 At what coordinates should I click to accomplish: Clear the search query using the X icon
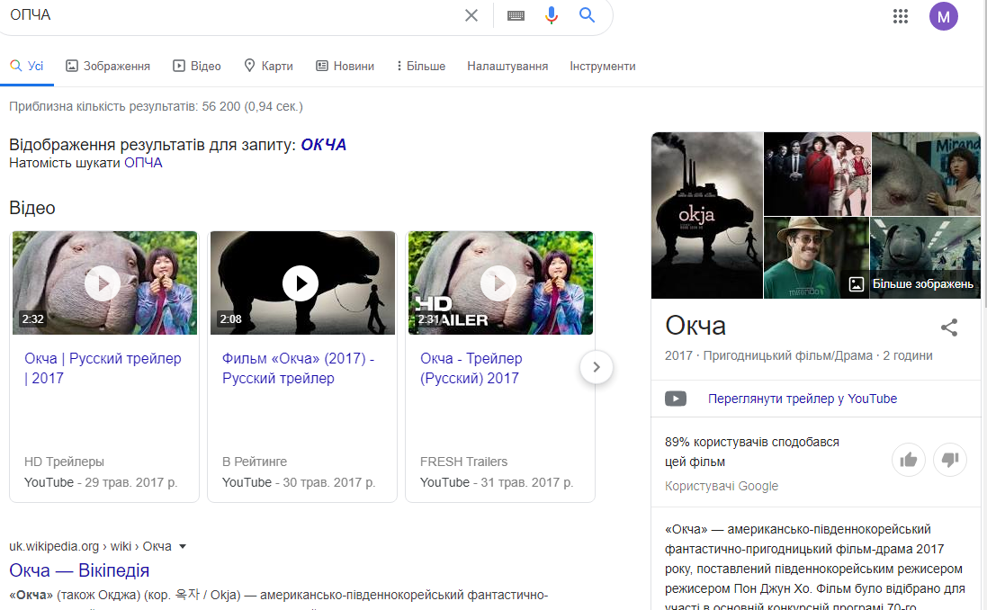tap(471, 15)
